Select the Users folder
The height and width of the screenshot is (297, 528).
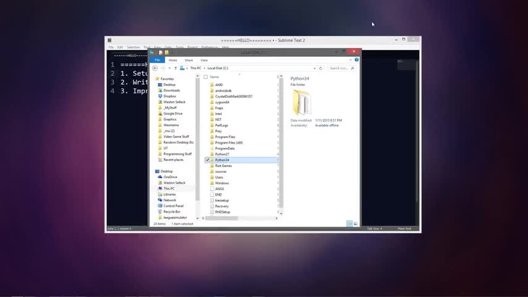(219, 178)
